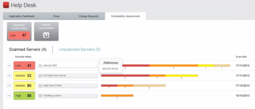Click the red Help Desk application icon
This screenshot has width=255, height=109.
[6, 5]
